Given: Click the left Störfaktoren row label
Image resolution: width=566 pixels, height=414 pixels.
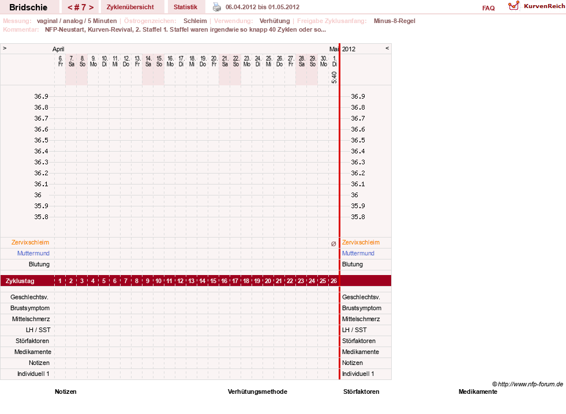Looking at the screenshot, I should [32, 341].
